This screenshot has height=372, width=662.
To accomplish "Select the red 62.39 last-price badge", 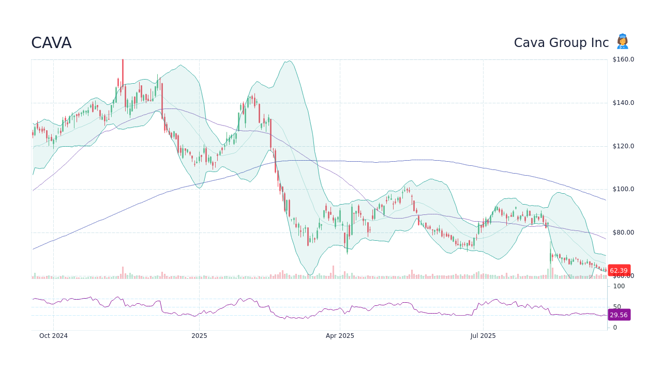I will pyautogui.click(x=619, y=270).
